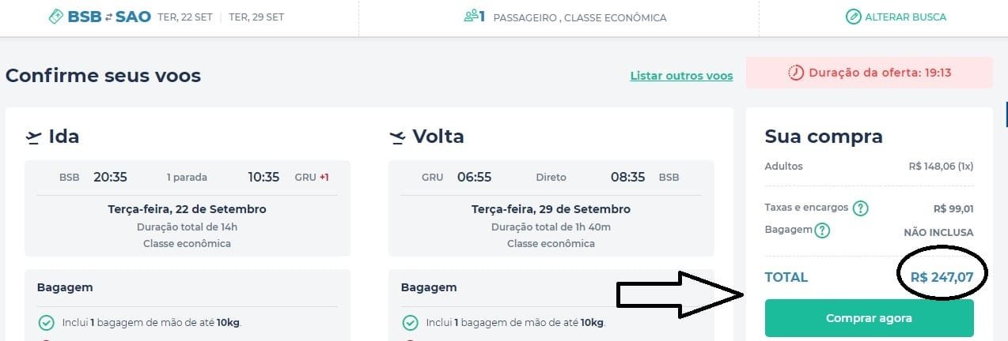This screenshot has height=341, width=1008.
Task: Click the Ida flight card 20:35 to 10:35
Action: (x=188, y=208)
